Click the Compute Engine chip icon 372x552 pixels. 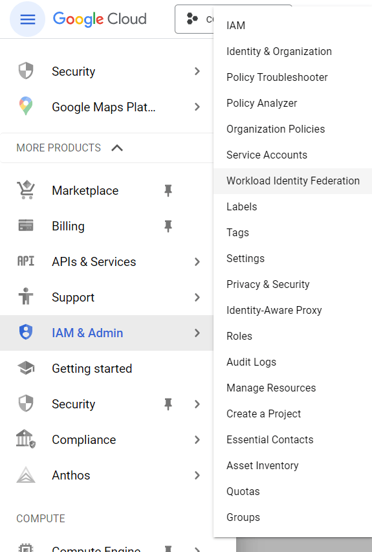[26, 547]
